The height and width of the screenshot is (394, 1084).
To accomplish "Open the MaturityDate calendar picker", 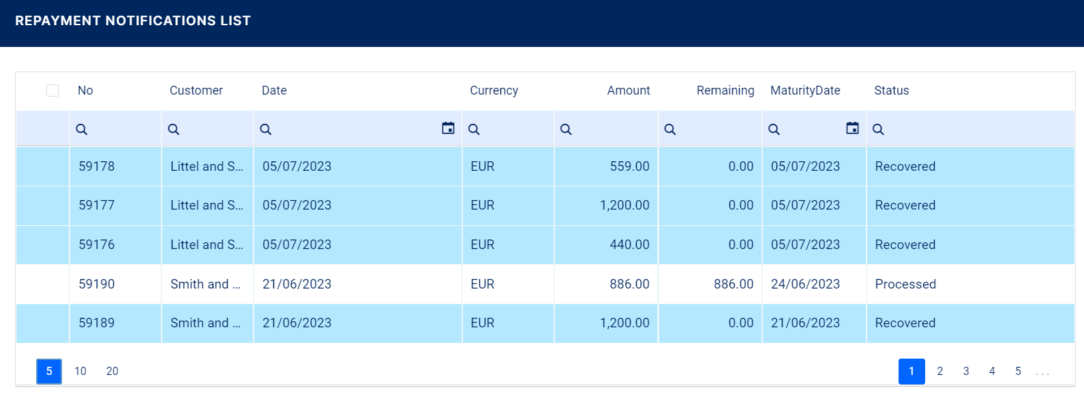I will pos(852,129).
